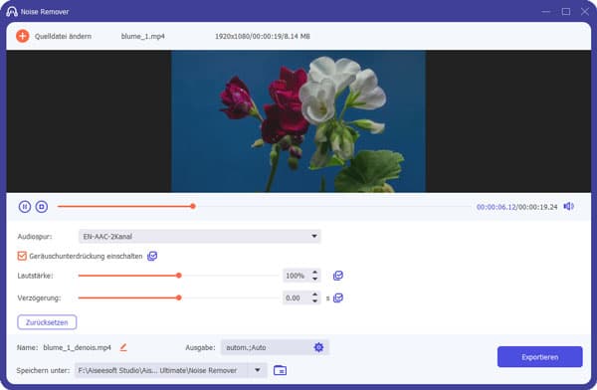Open output settings gear icon

click(318, 347)
